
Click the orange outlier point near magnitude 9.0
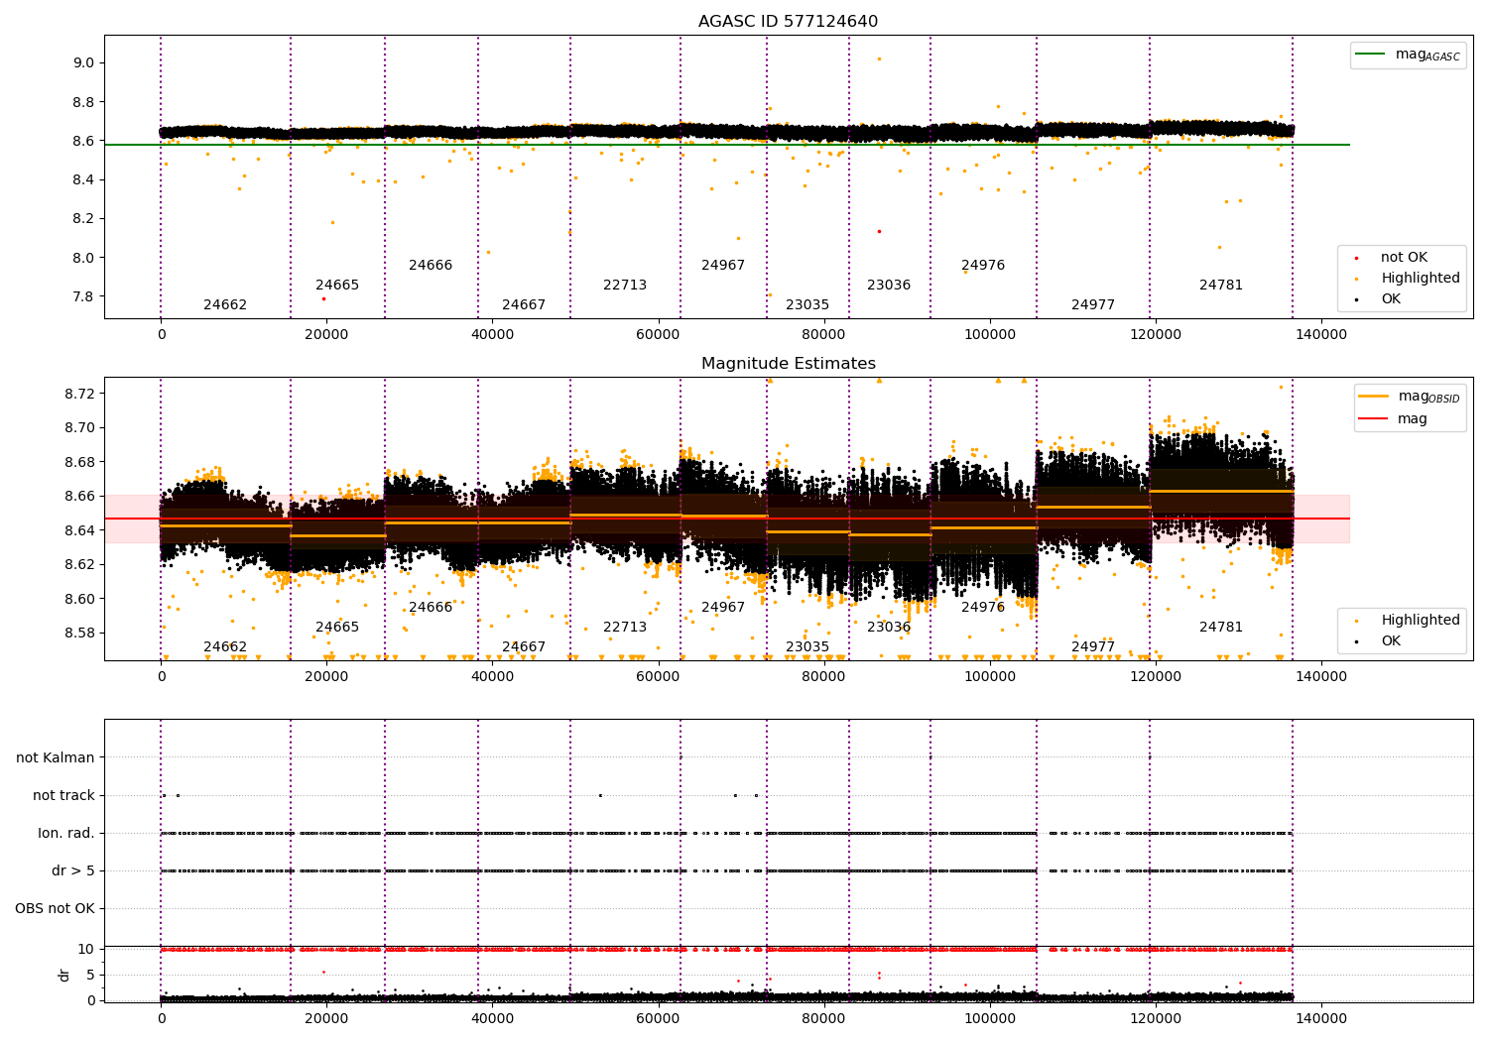click(879, 58)
